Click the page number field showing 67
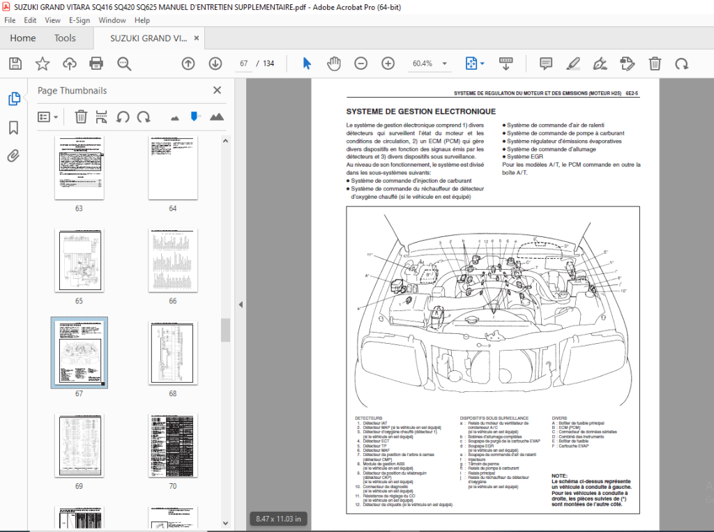Screen dimensions: 714x532 tap(244, 63)
